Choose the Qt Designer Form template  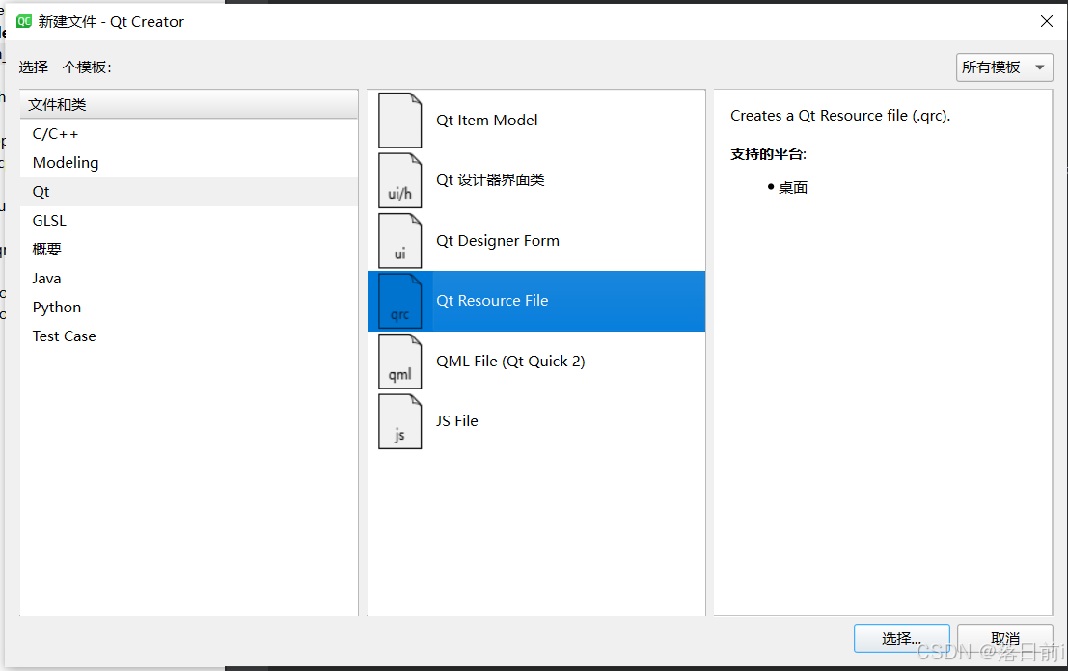[x=536, y=241]
